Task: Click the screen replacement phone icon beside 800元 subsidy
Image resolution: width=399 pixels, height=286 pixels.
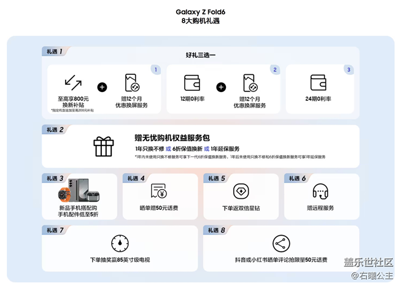Action: pos(130,83)
